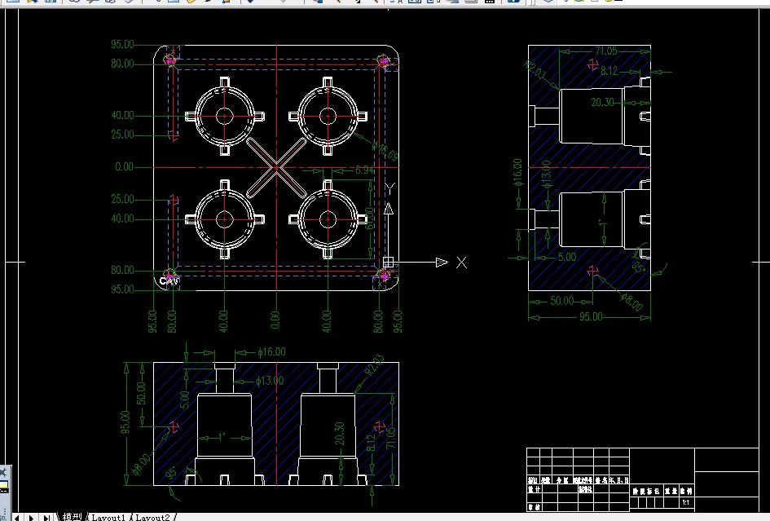The width and height of the screenshot is (770, 521).
Task: Select the 0.00 ordinate left of plan view
Action: (x=124, y=166)
